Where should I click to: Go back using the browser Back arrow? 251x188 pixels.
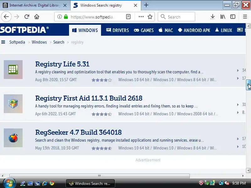[6, 17]
